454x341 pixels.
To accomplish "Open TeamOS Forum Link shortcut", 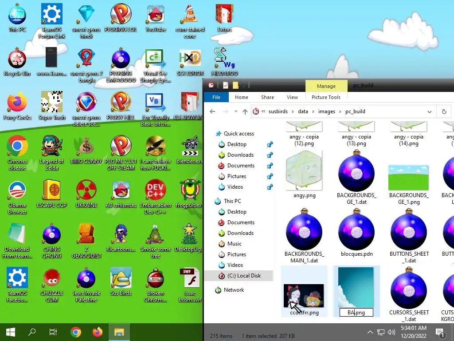I will point(52,21).
